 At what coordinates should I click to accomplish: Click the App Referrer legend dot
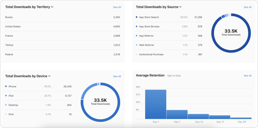[x=137, y=36]
